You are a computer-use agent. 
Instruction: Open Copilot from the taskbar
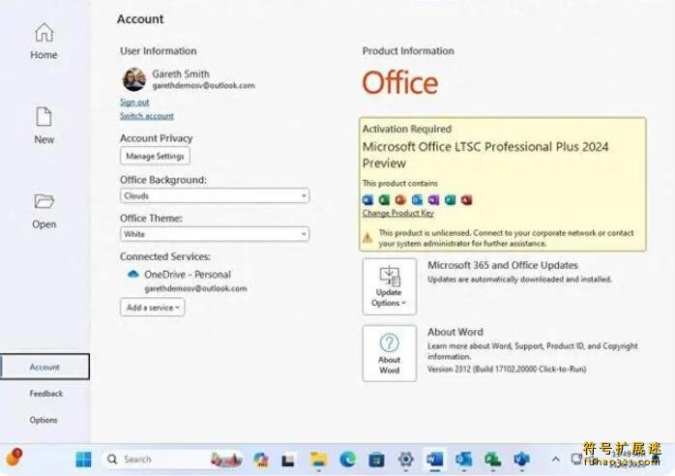260,460
